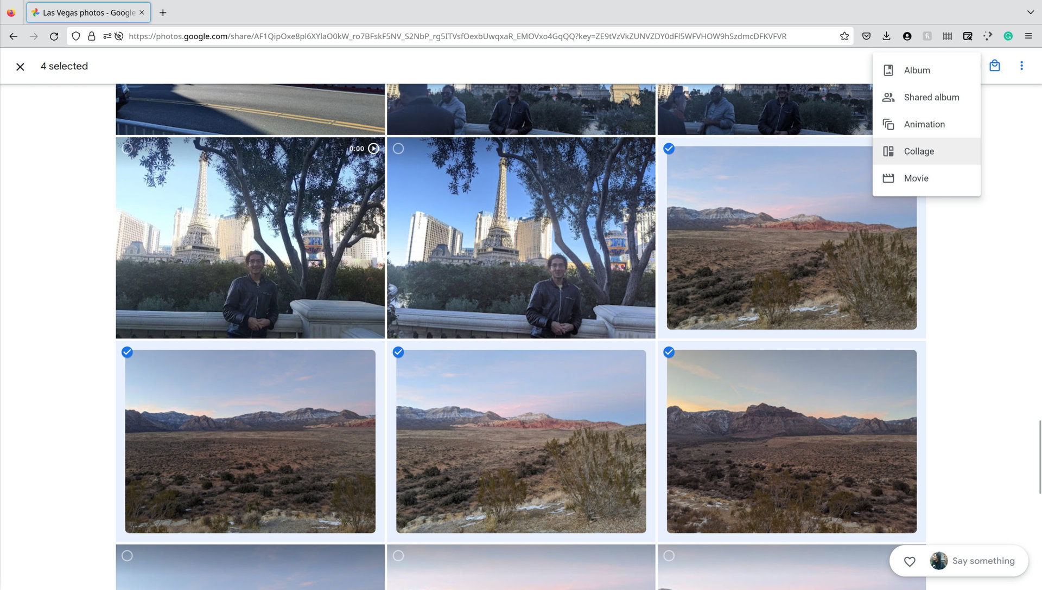Expand the list all tabs chevron
The height and width of the screenshot is (590, 1042).
click(x=1030, y=12)
